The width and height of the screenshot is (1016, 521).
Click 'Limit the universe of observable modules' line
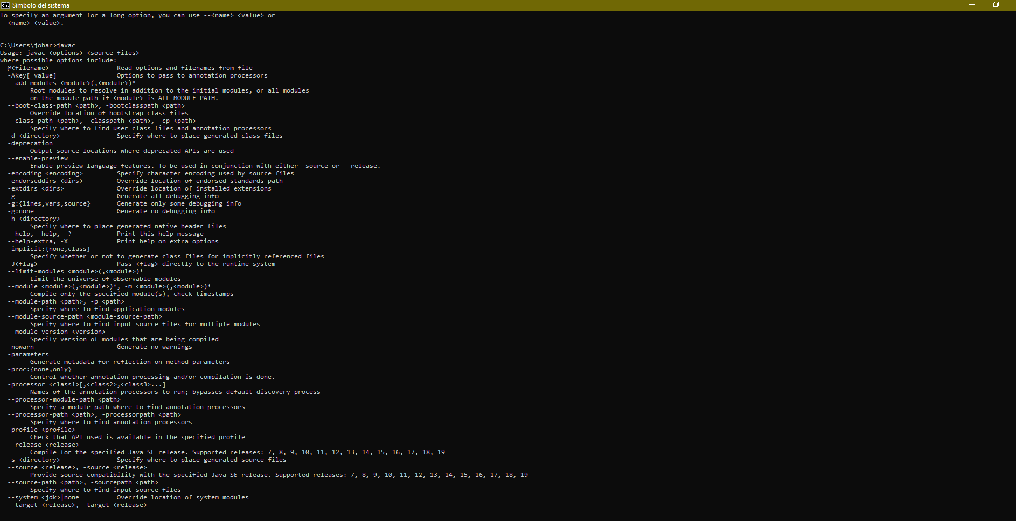click(x=106, y=279)
